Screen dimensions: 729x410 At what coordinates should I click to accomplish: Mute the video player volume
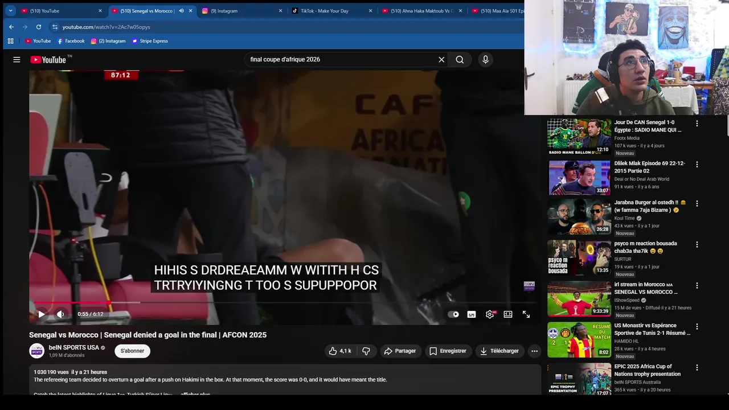tap(60, 314)
